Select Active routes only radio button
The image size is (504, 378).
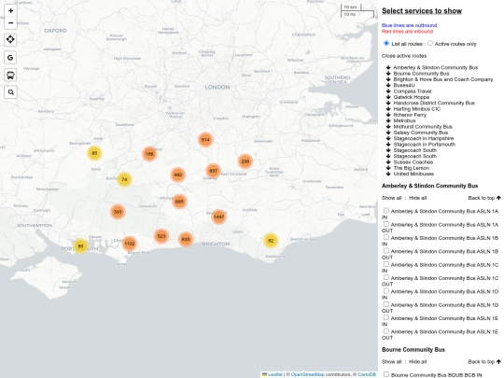point(430,43)
